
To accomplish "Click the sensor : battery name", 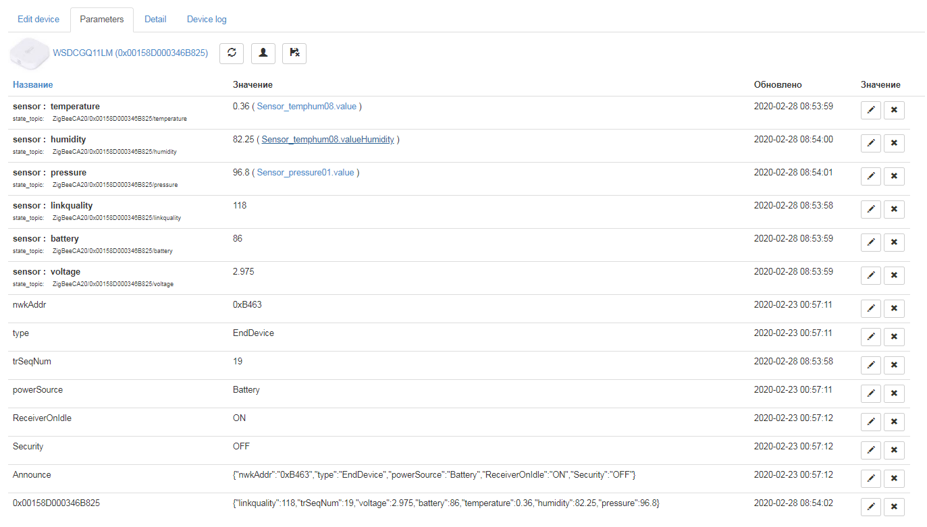I will [46, 239].
